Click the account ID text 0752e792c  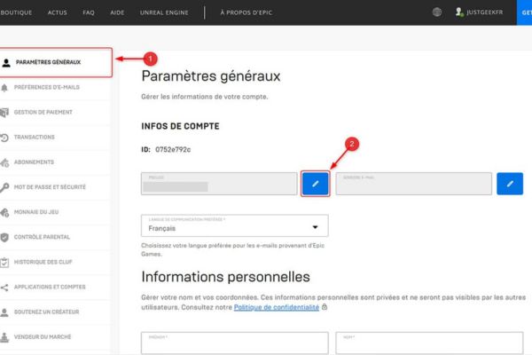point(173,149)
